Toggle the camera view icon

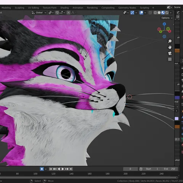pos(170,53)
